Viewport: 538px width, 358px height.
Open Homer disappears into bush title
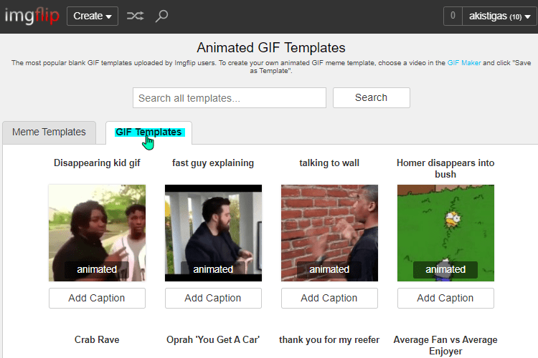click(x=445, y=168)
